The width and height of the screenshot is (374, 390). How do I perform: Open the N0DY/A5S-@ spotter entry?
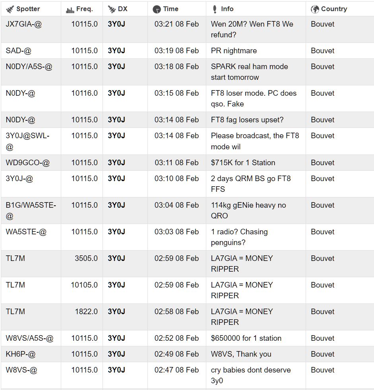[29, 67]
